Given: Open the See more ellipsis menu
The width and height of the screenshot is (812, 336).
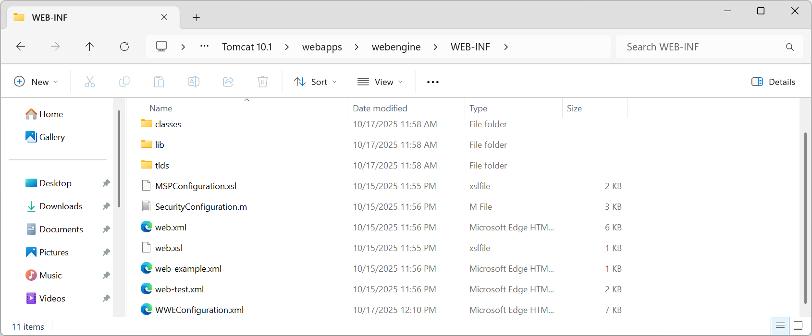Looking at the screenshot, I should point(433,82).
